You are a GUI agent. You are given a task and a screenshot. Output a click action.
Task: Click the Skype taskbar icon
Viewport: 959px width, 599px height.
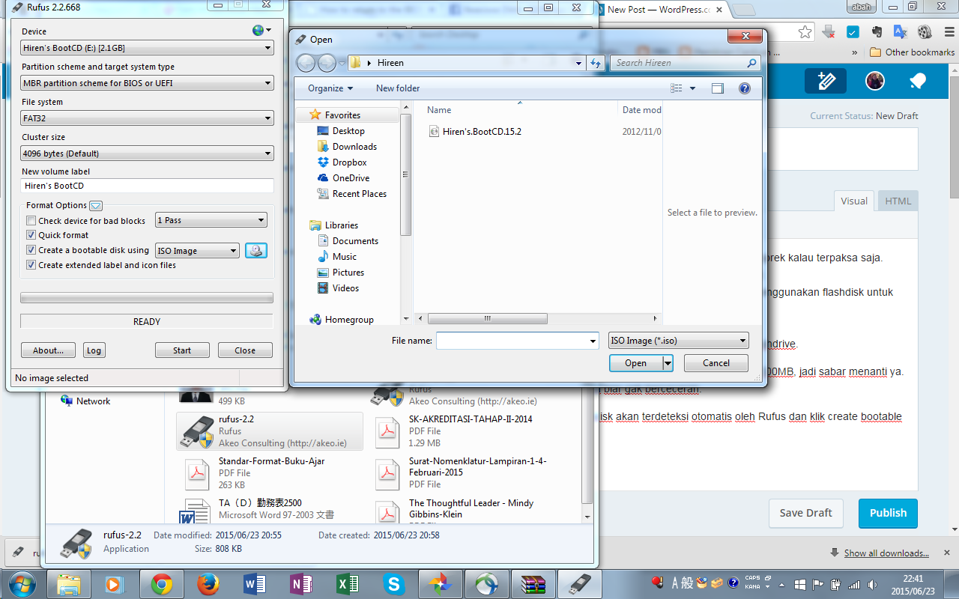point(393,584)
